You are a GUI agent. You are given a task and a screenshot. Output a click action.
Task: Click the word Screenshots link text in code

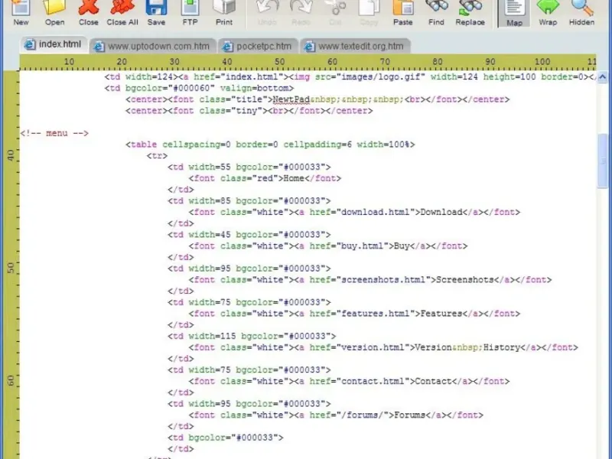465,280
